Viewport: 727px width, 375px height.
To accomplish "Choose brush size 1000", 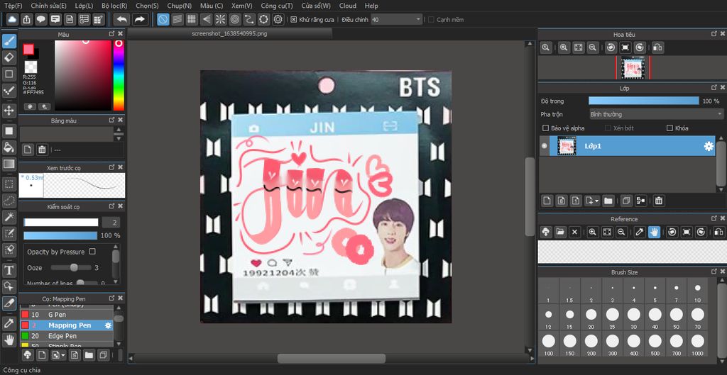I will (697, 344).
